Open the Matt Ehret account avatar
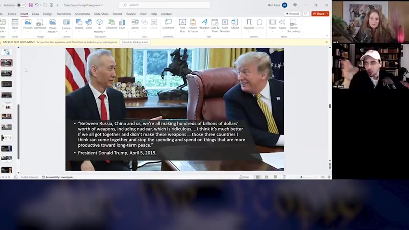Viewport: 409px width, 230px height. [x=284, y=5]
